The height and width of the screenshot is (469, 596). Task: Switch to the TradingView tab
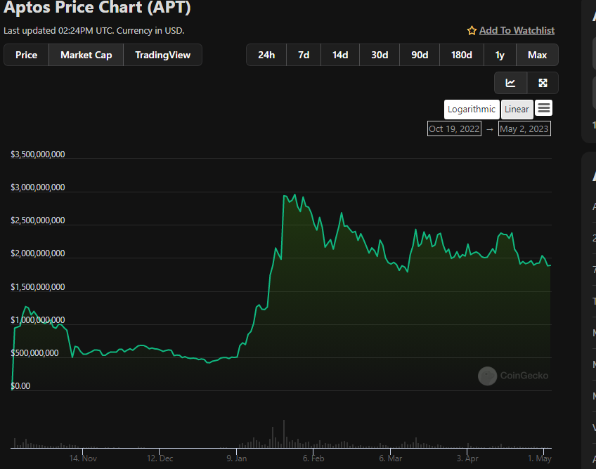click(162, 55)
